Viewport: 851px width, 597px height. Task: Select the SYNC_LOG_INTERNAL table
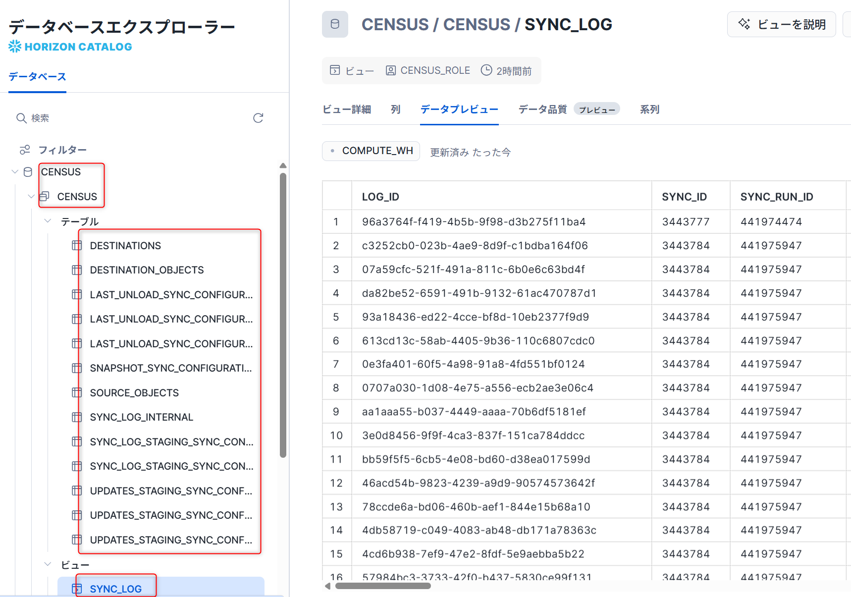[x=141, y=417]
